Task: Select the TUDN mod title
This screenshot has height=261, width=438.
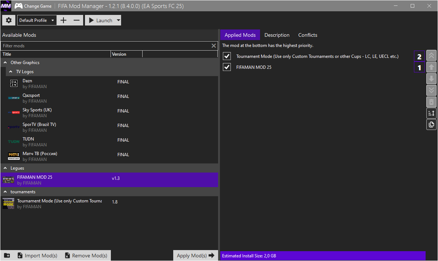Action: pyautogui.click(x=28, y=139)
